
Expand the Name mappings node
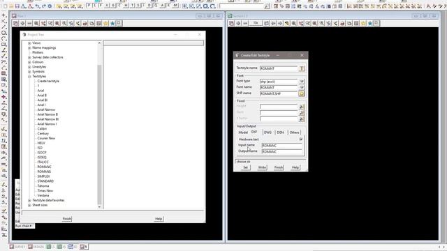click(29, 48)
